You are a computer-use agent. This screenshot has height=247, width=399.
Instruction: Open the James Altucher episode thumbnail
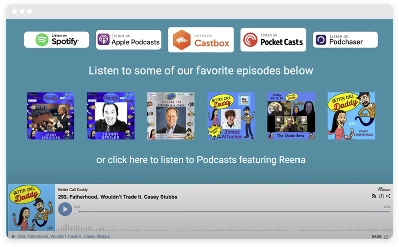231,116
